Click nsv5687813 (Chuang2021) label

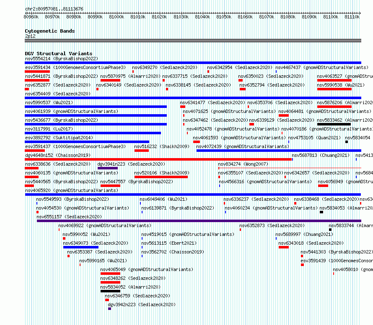(x=321, y=155)
